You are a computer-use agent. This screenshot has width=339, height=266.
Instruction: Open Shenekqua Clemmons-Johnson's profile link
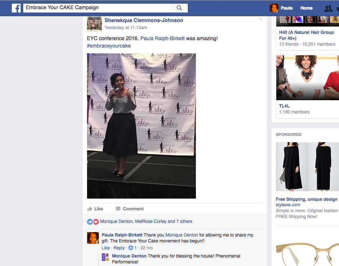[144, 20]
